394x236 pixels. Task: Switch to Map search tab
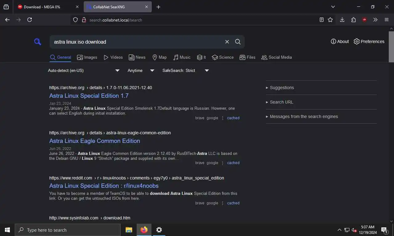[x=159, y=57]
